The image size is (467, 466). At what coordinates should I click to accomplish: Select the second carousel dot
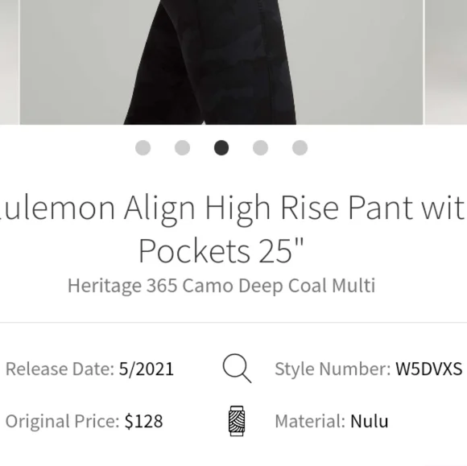[x=182, y=148]
